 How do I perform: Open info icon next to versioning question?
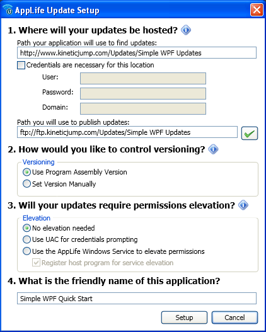(x=213, y=149)
